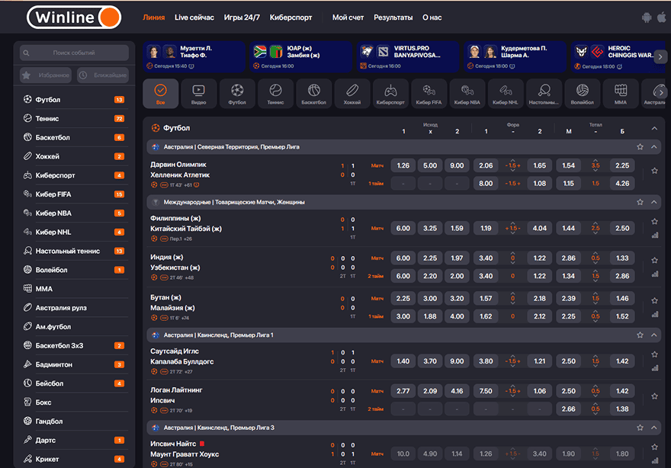Select the 'Баскетбол' filter icon in top row
The image size is (671, 468).
313,94
